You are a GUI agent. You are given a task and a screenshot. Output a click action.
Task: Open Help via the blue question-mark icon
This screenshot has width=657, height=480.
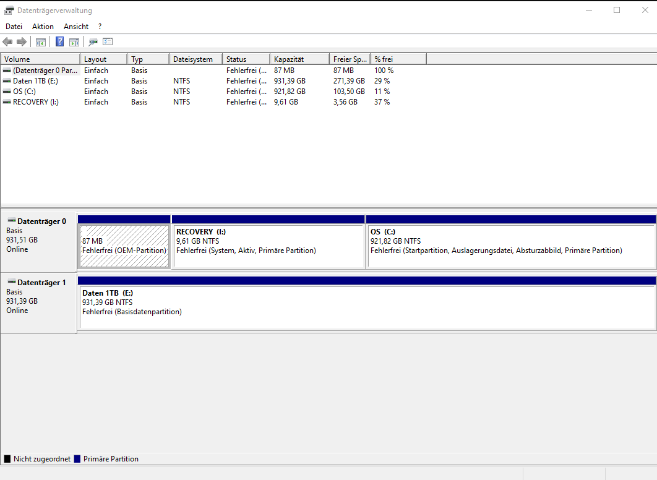click(x=60, y=41)
